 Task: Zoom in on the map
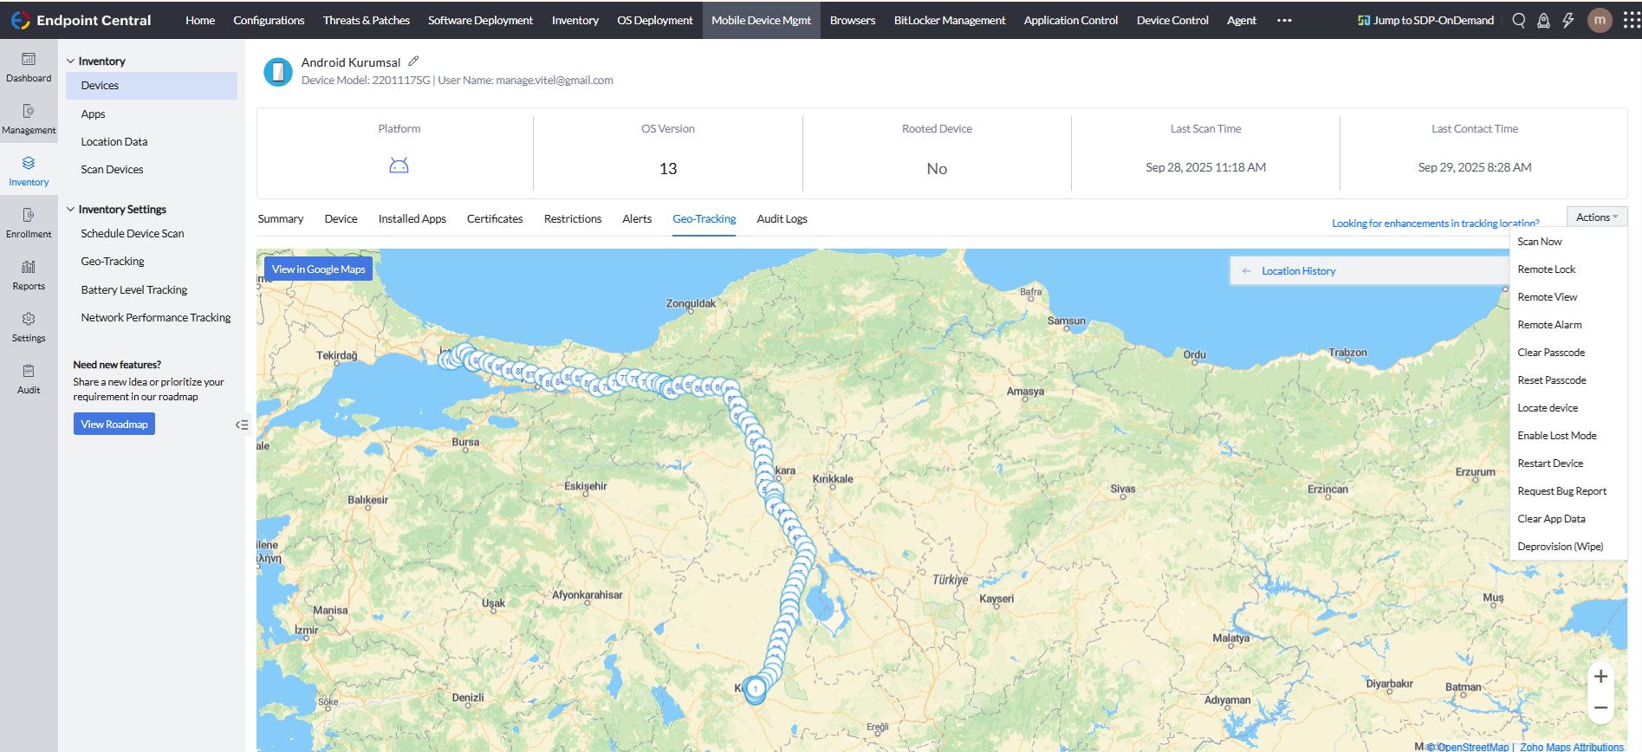pos(1600,677)
